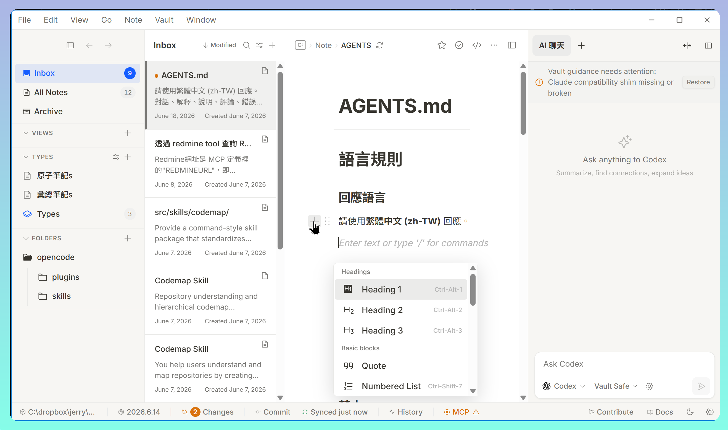Click the editor vertical scrollbar thumb
The image size is (728, 430).
click(x=523, y=103)
